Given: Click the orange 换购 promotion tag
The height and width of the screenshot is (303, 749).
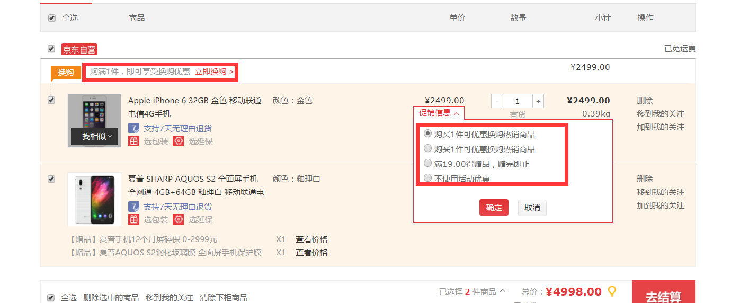Looking at the screenshot, I should 66,72.
